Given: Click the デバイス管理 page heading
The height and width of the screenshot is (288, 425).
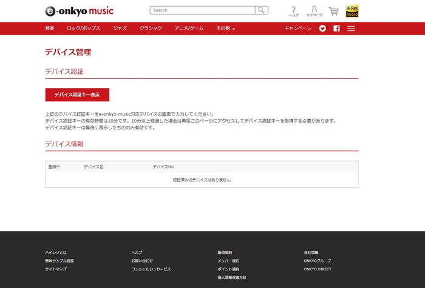Looking at the screenshot, I should point(68,52).
